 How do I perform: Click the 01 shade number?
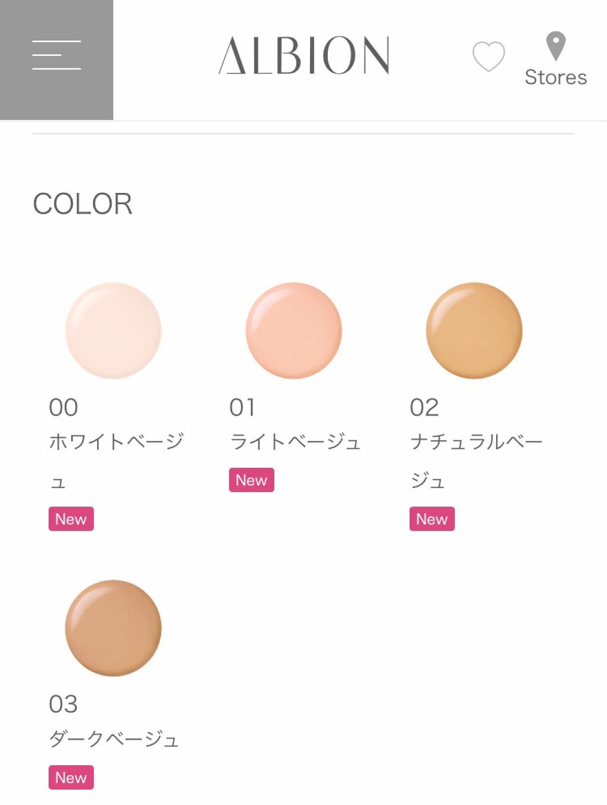(x=242, y=407)
